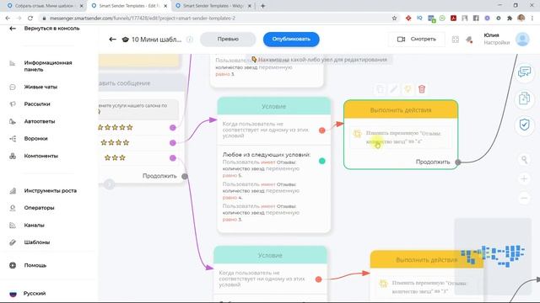Viewport: 540px width, 303px height.
Task: Open the shield check panel icon
Action: tap(524, 125)
